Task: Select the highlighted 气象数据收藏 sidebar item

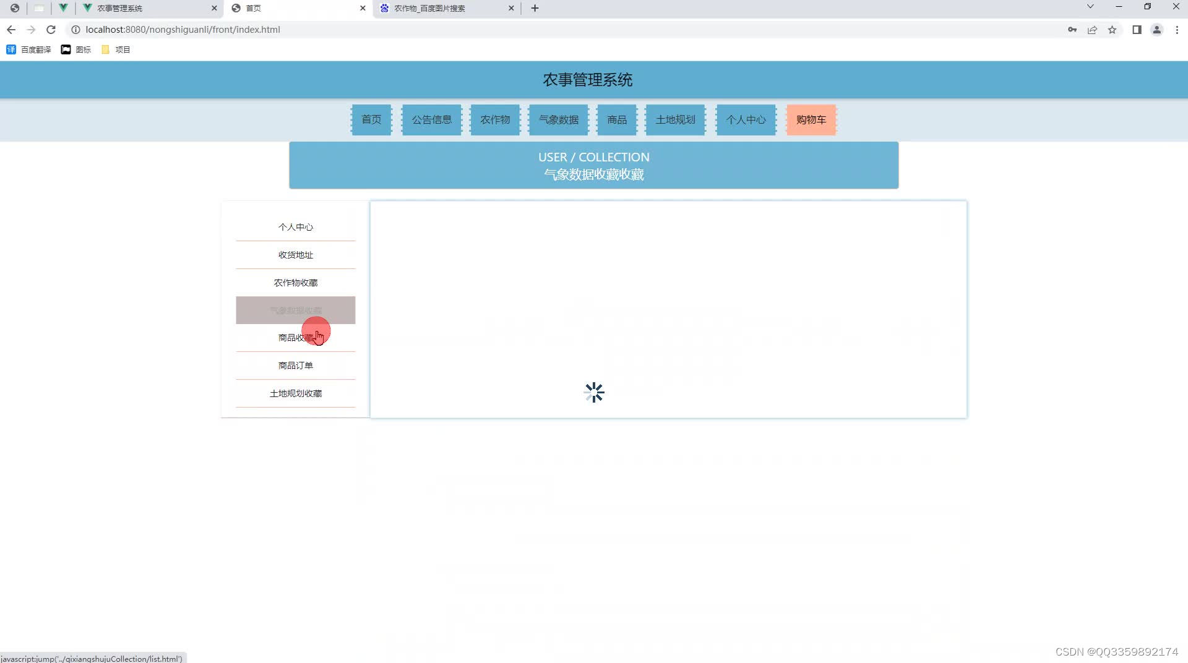Action: [296, 310]
